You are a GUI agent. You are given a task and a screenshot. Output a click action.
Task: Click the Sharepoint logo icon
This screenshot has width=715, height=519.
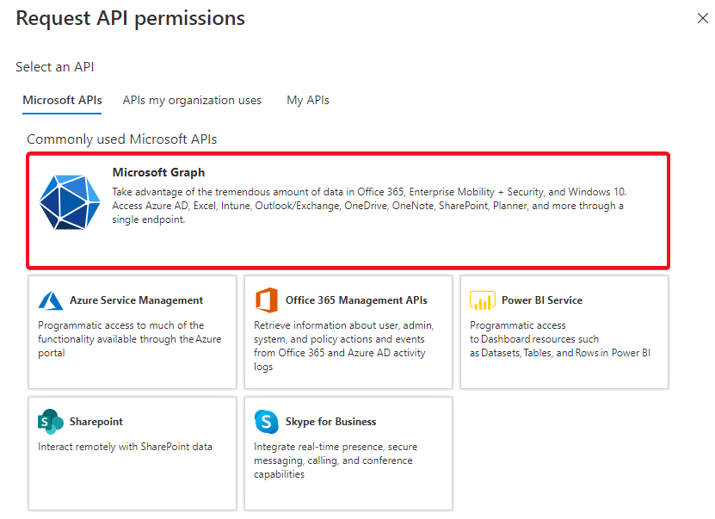[x=50, y=422]
